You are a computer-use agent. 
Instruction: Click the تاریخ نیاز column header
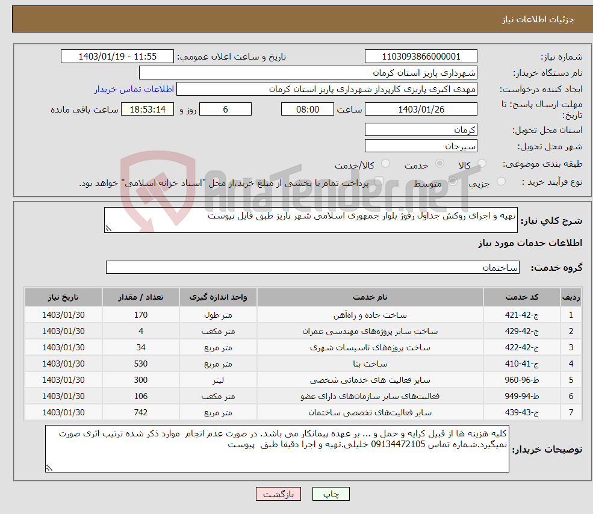(63, 297)
